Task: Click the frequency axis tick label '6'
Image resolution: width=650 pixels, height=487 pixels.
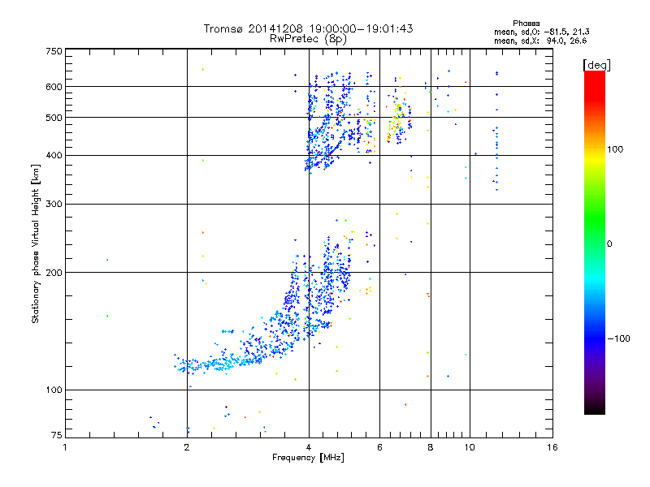Action: [x=379, y=447]
